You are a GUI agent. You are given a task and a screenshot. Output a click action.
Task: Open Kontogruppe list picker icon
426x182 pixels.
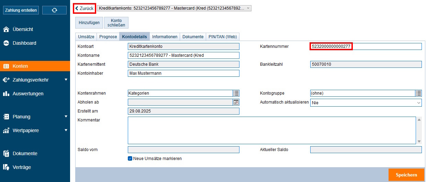pyautogui.click(x=418, y=93)
